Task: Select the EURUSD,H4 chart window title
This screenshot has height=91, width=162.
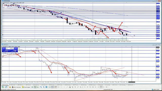Action: point(6,45)
